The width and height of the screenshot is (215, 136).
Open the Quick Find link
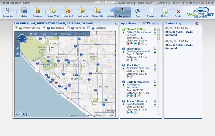124,3
